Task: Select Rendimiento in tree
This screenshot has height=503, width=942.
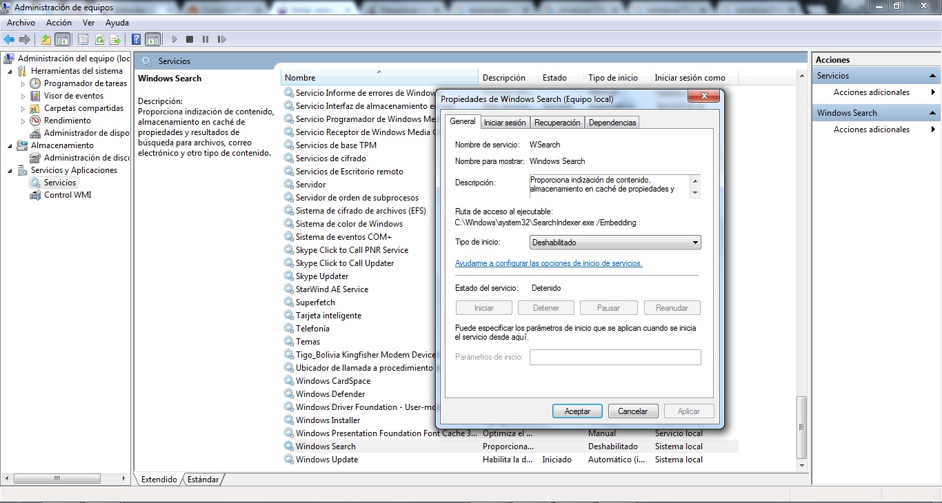Action: click(68, 121)
